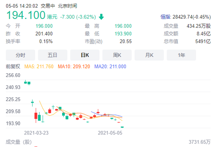Click the latest green candlestick on 2021-05-05
Image resolution: width=222 pixels, height=147 pixels.
[x=122, y=127]
